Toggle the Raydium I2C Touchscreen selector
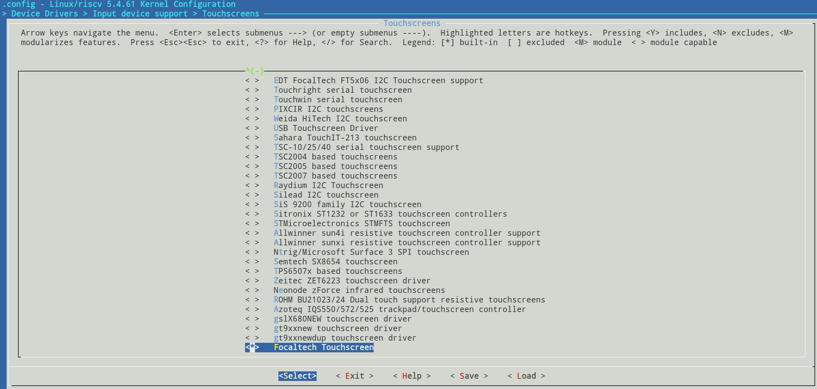The image size is (817, 389). click(252, 186)
